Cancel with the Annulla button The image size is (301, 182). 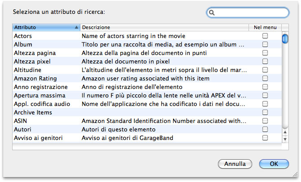235,164
